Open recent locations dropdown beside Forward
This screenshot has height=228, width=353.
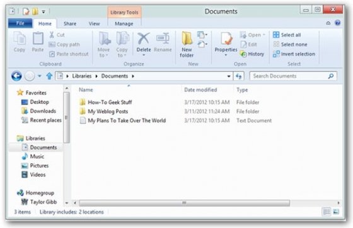(x=39, y=76)
